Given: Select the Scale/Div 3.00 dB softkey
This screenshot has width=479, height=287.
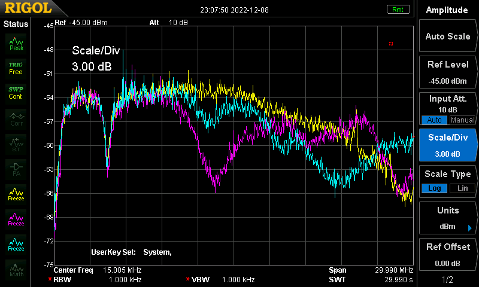Looking at the screenshot, I should 447,145.
